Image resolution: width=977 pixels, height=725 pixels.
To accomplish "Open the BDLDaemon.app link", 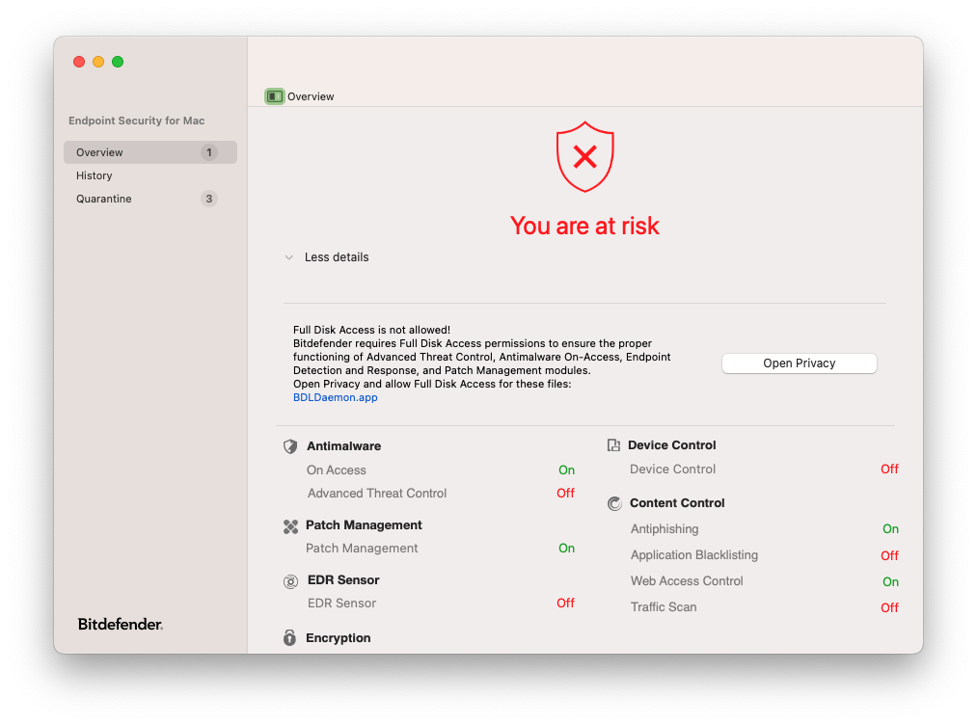I will click(335, 396).
